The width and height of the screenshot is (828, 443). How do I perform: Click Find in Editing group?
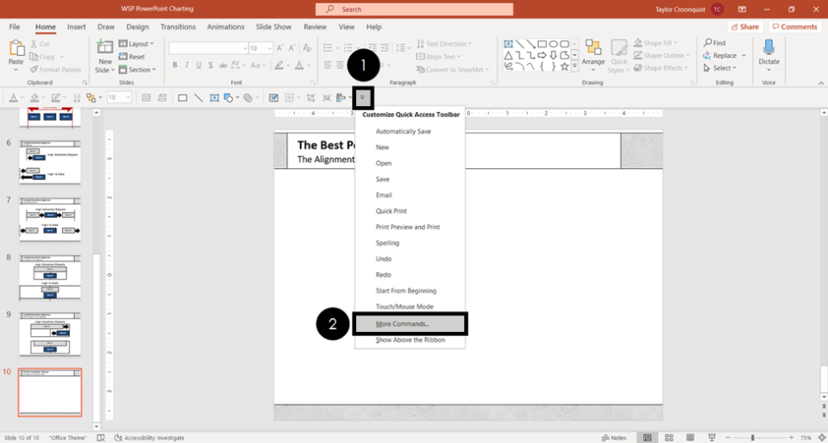tap(714, 43)
